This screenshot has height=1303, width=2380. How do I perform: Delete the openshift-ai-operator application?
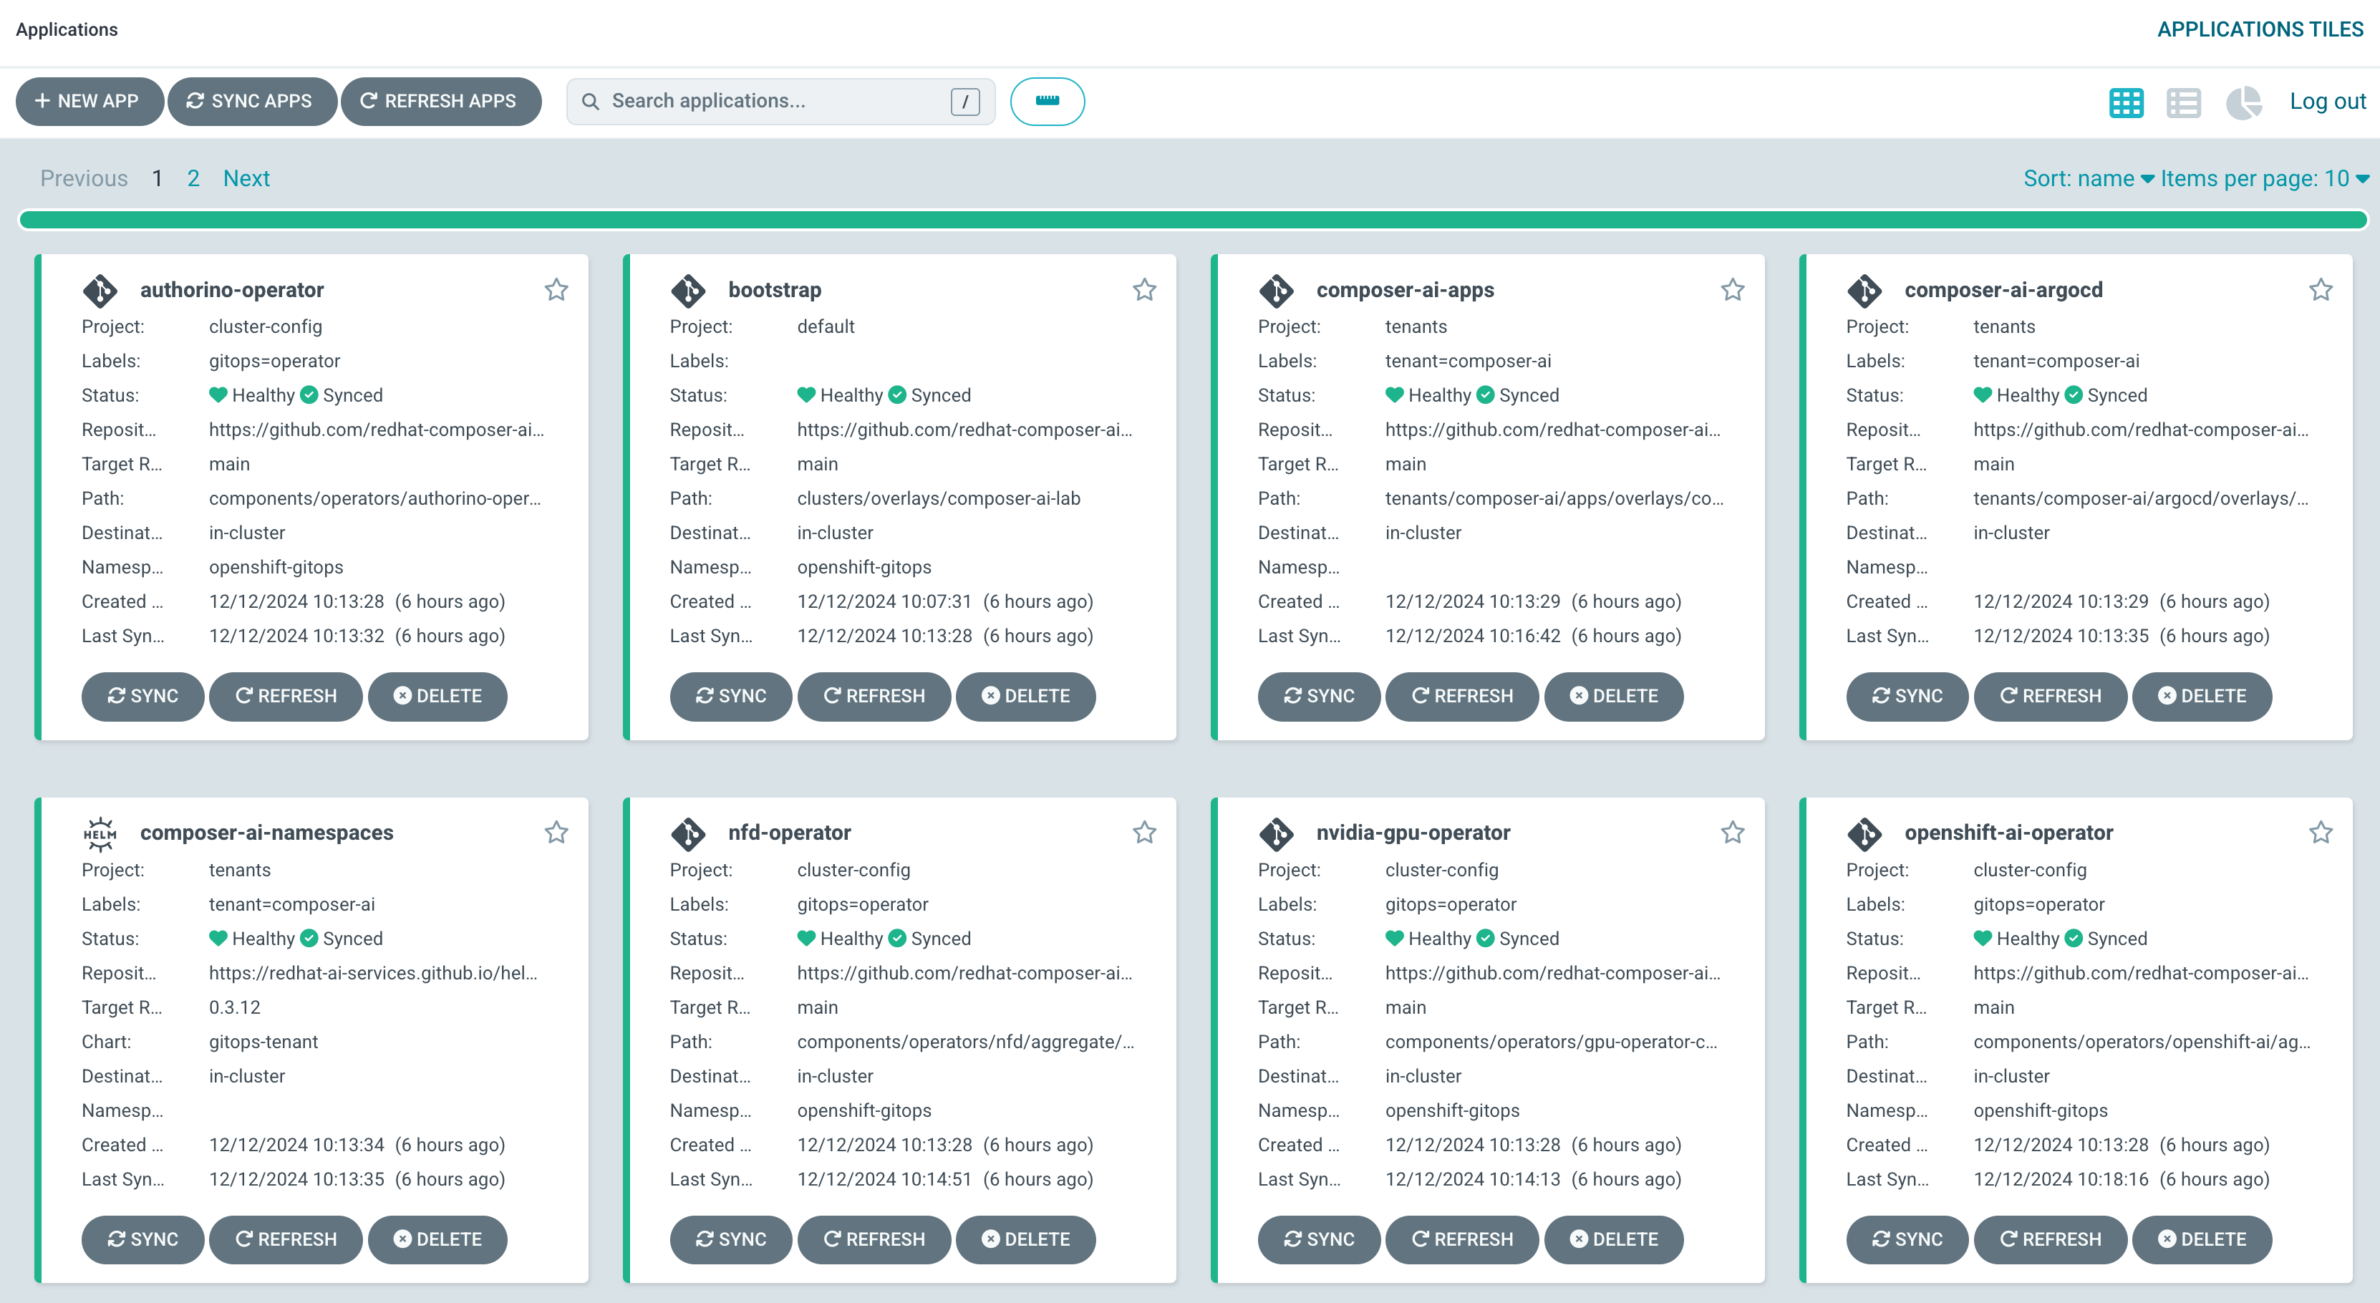click(2202, 1239)
